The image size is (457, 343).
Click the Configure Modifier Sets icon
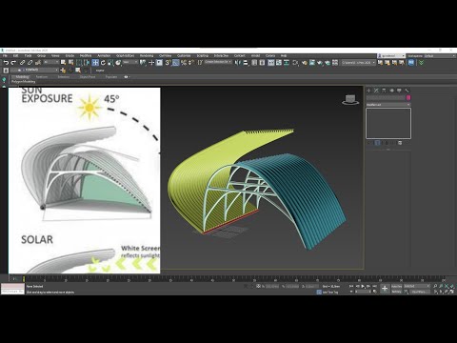pyautogui.click(x=400, y=143)
